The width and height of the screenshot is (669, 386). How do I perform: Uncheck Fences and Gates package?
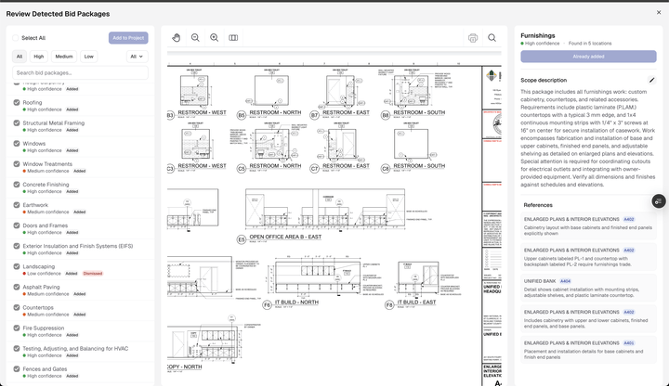coord(17,368)
